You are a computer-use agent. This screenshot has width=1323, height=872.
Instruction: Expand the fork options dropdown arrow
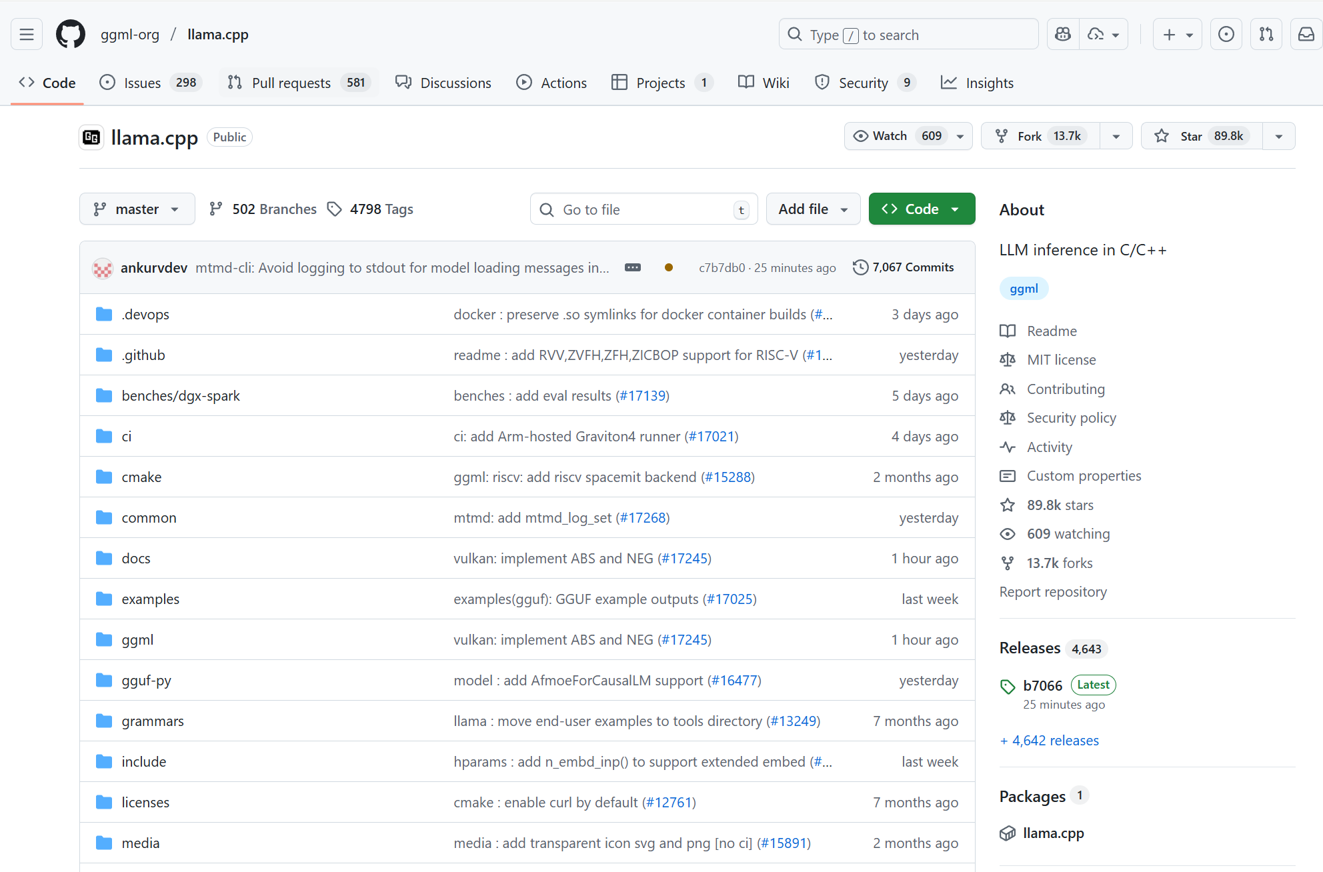point(1116,136)
